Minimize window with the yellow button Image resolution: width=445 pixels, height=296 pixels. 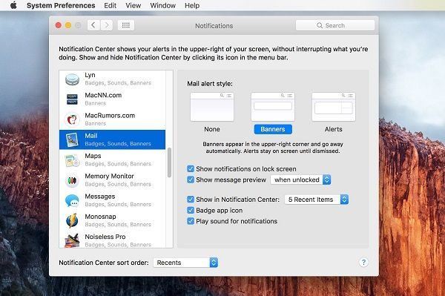tap(68, 25)
